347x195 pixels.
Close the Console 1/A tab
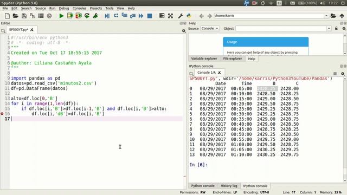point(219,73)
